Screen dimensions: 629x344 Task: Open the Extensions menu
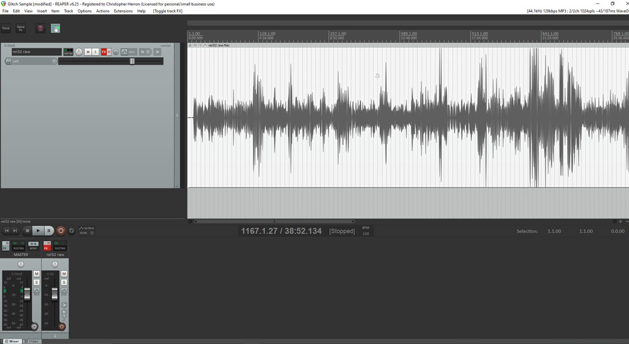pos(123,11)
